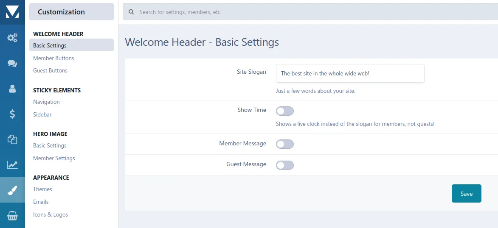Image resolution: width=498 pixels, height=228 pixels.
Task: Click the Site Slogan text field
Action: coord(350,73)
